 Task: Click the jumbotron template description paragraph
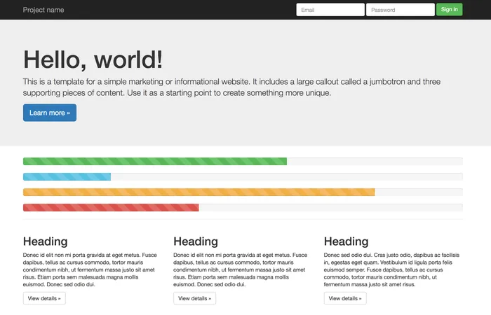tap(231, 87)
